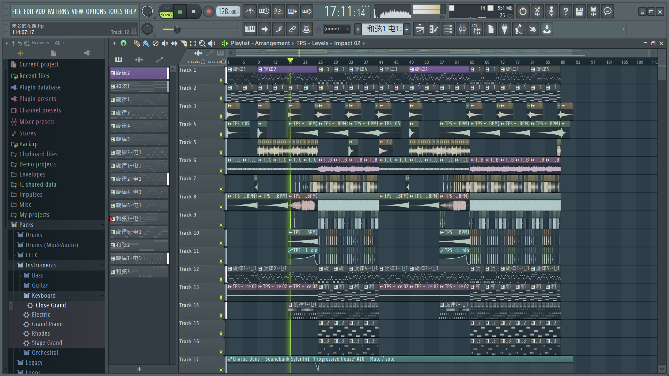This screenshot has height=376, width=669.
Task: Toggle mute LED on Track 1
Action: [x=221, y=80]
